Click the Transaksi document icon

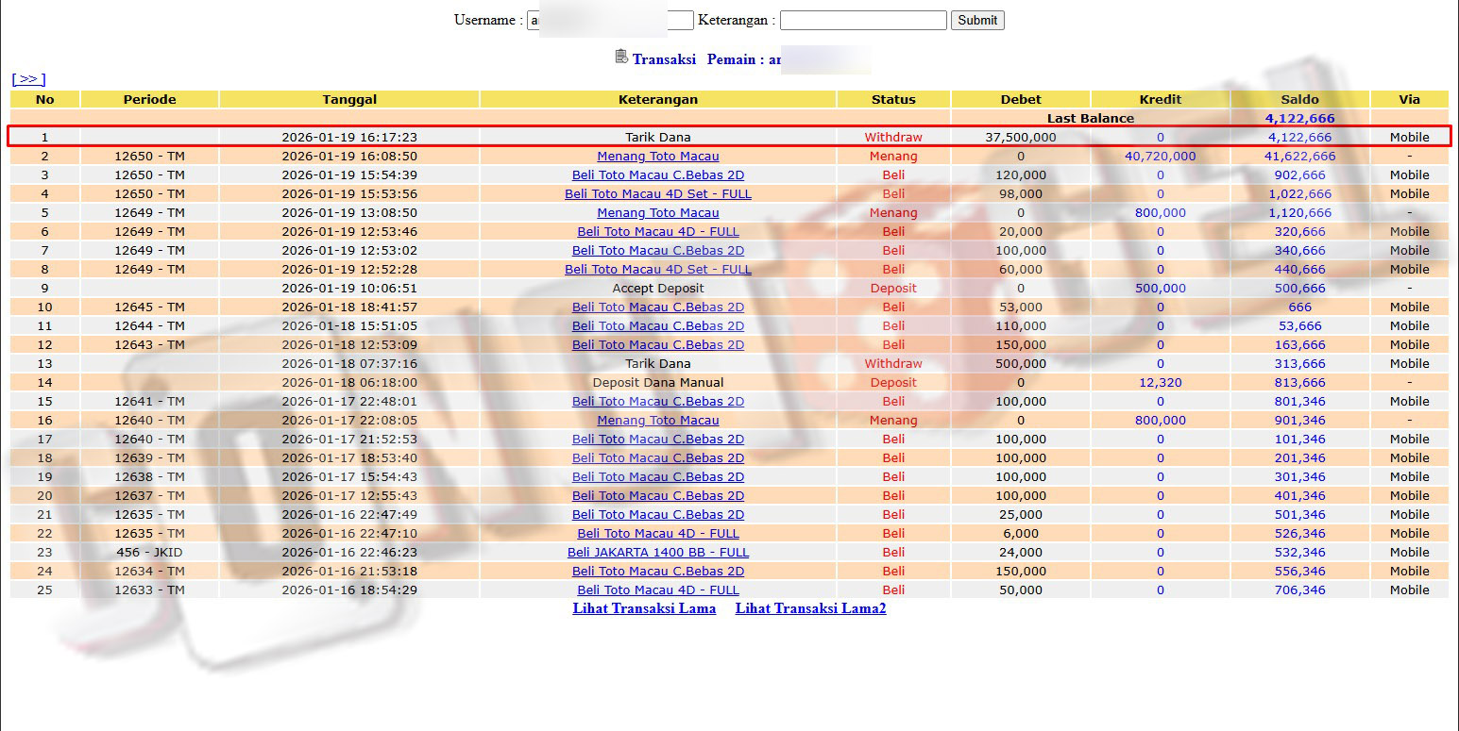tap(620, 58)
